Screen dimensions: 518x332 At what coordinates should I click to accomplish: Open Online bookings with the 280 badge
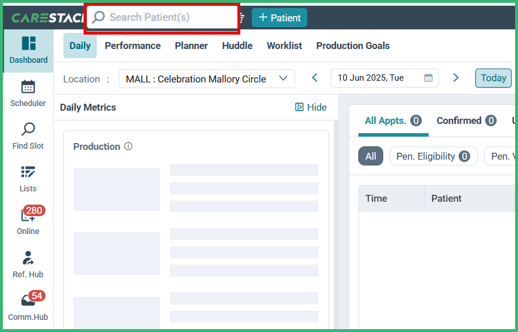(28, 221)
